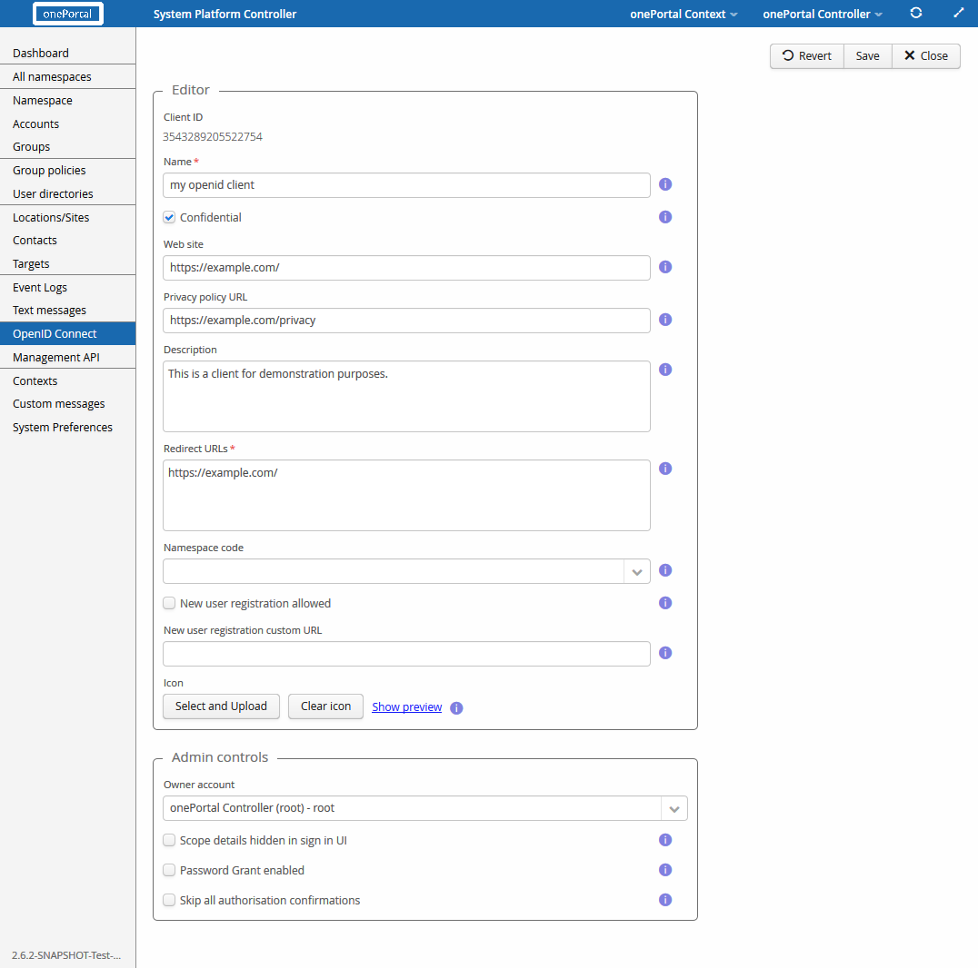Click info icon next to Show preview
978x968 pixels.
456,707
